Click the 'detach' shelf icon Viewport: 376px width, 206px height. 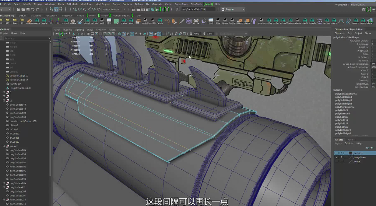coord(87,21)
